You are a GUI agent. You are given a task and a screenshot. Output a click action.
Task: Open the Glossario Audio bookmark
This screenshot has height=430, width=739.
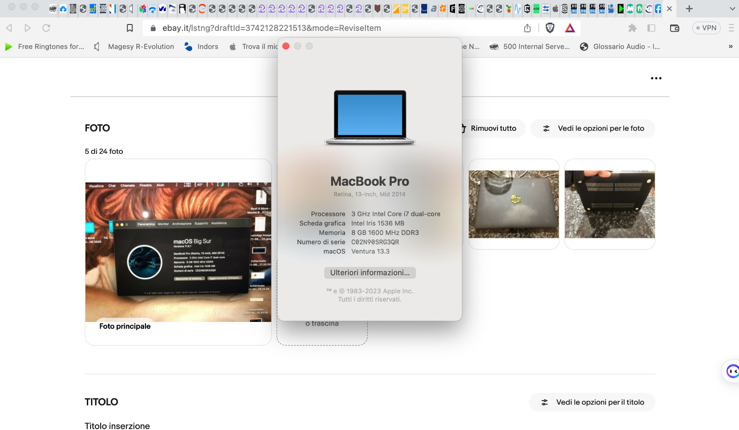620,47
